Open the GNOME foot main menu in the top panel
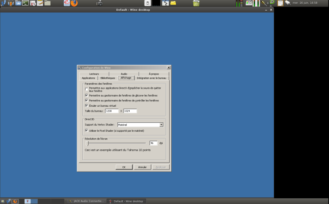The image size is (329, 204). tap(3, 3)
